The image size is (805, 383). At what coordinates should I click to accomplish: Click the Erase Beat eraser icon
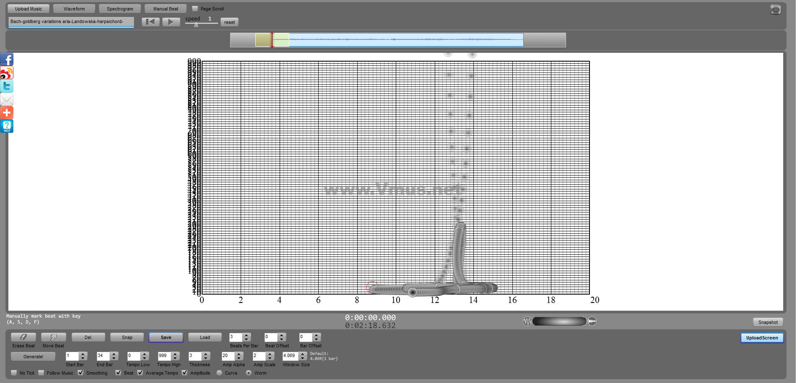tap(23, 337)
